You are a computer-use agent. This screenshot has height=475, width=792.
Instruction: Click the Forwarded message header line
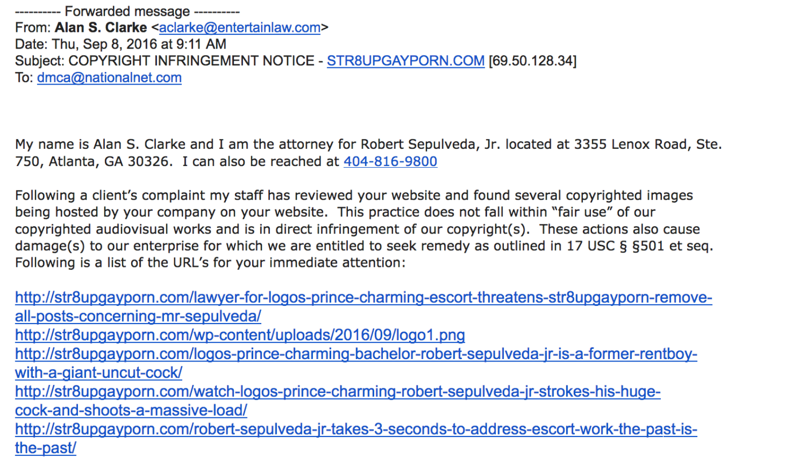(128, 11)
